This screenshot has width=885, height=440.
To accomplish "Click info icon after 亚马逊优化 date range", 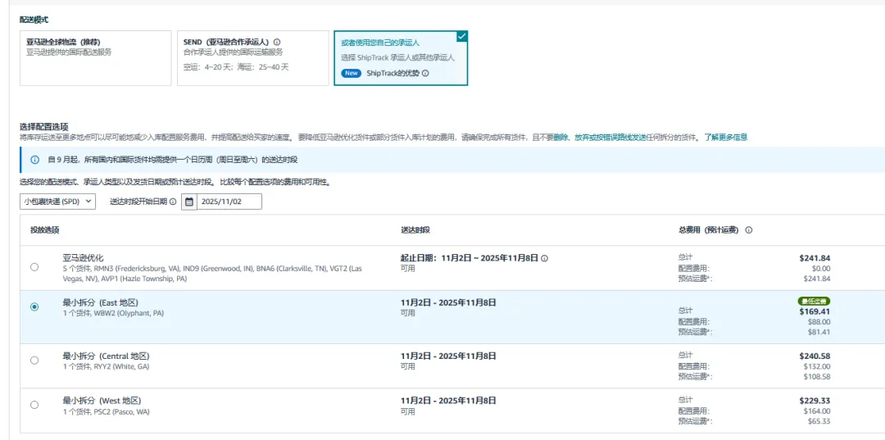I will click(544, 258).
